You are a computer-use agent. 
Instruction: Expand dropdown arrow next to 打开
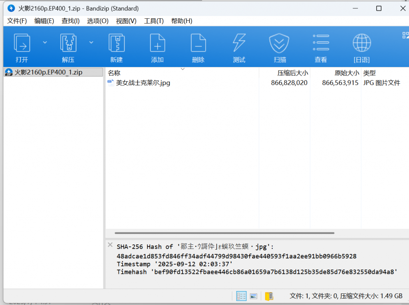pyautogui.click(x=45, y=42)
